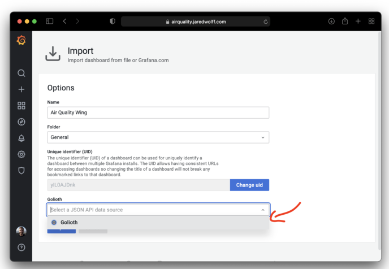The height and width of the screenshot is (269, 389).
Task: Click the Name field with Air Quality Wing
Action: 158,112
